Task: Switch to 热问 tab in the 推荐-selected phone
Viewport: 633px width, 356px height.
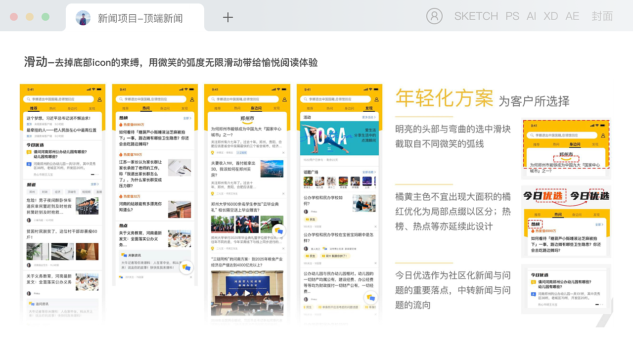Action: click(x=52, y=108)
